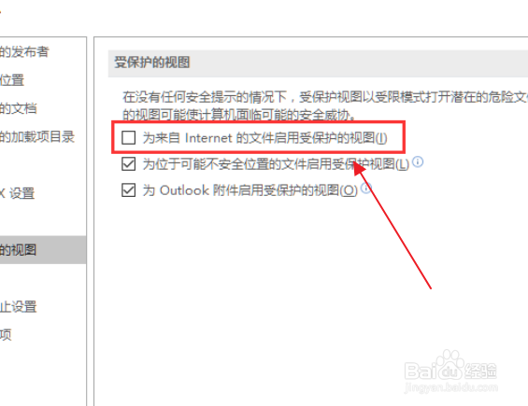
Task: Open the 止设置 file block settings item
Action: click(18, 307)
